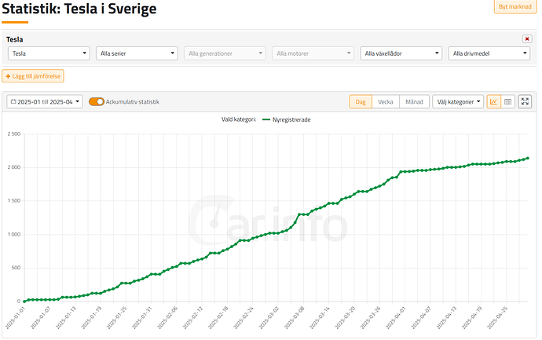This screenshot has height=340, width=542.
Task: Remove the Tesla filter with red X
Action: pos(527,38)
